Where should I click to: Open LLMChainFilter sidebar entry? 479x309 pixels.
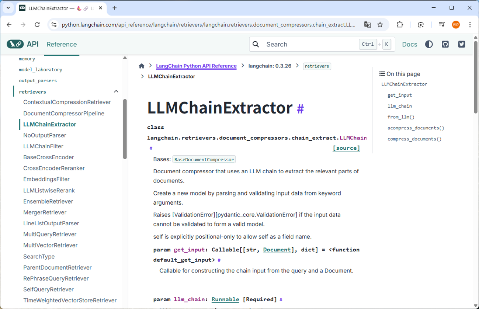coord(43,146)
